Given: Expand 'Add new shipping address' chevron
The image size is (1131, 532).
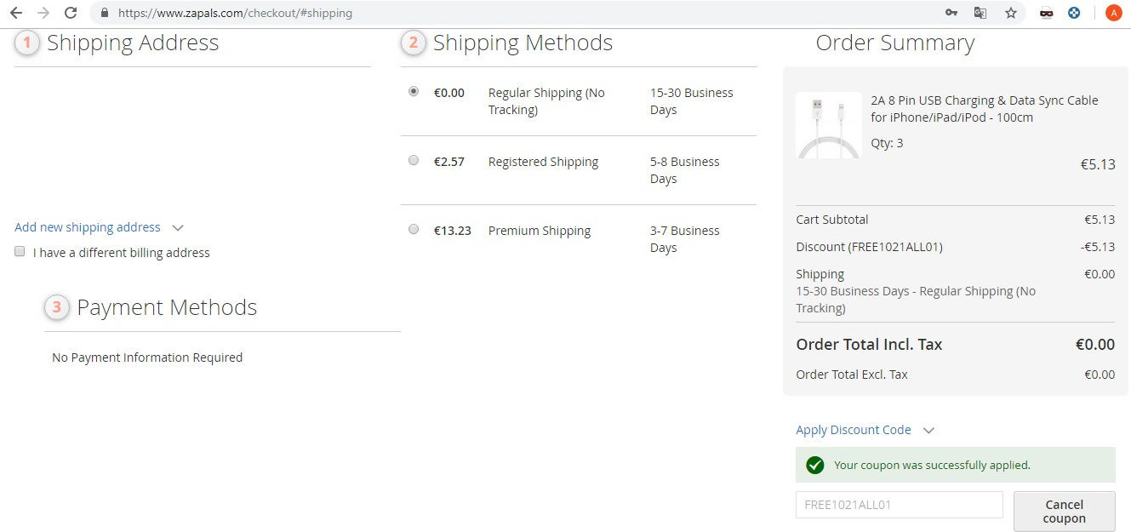Looking at the screenshot, I should [x=178, y=228].
